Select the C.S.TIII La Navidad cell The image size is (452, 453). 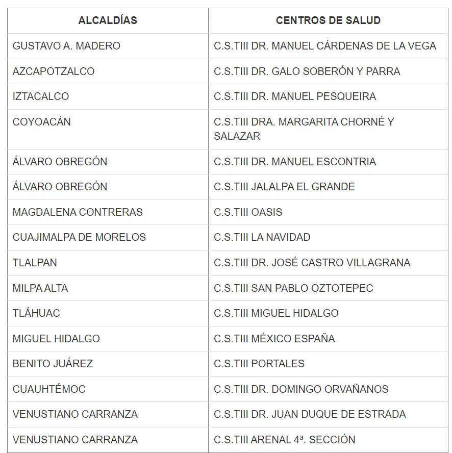coord(262,237)
